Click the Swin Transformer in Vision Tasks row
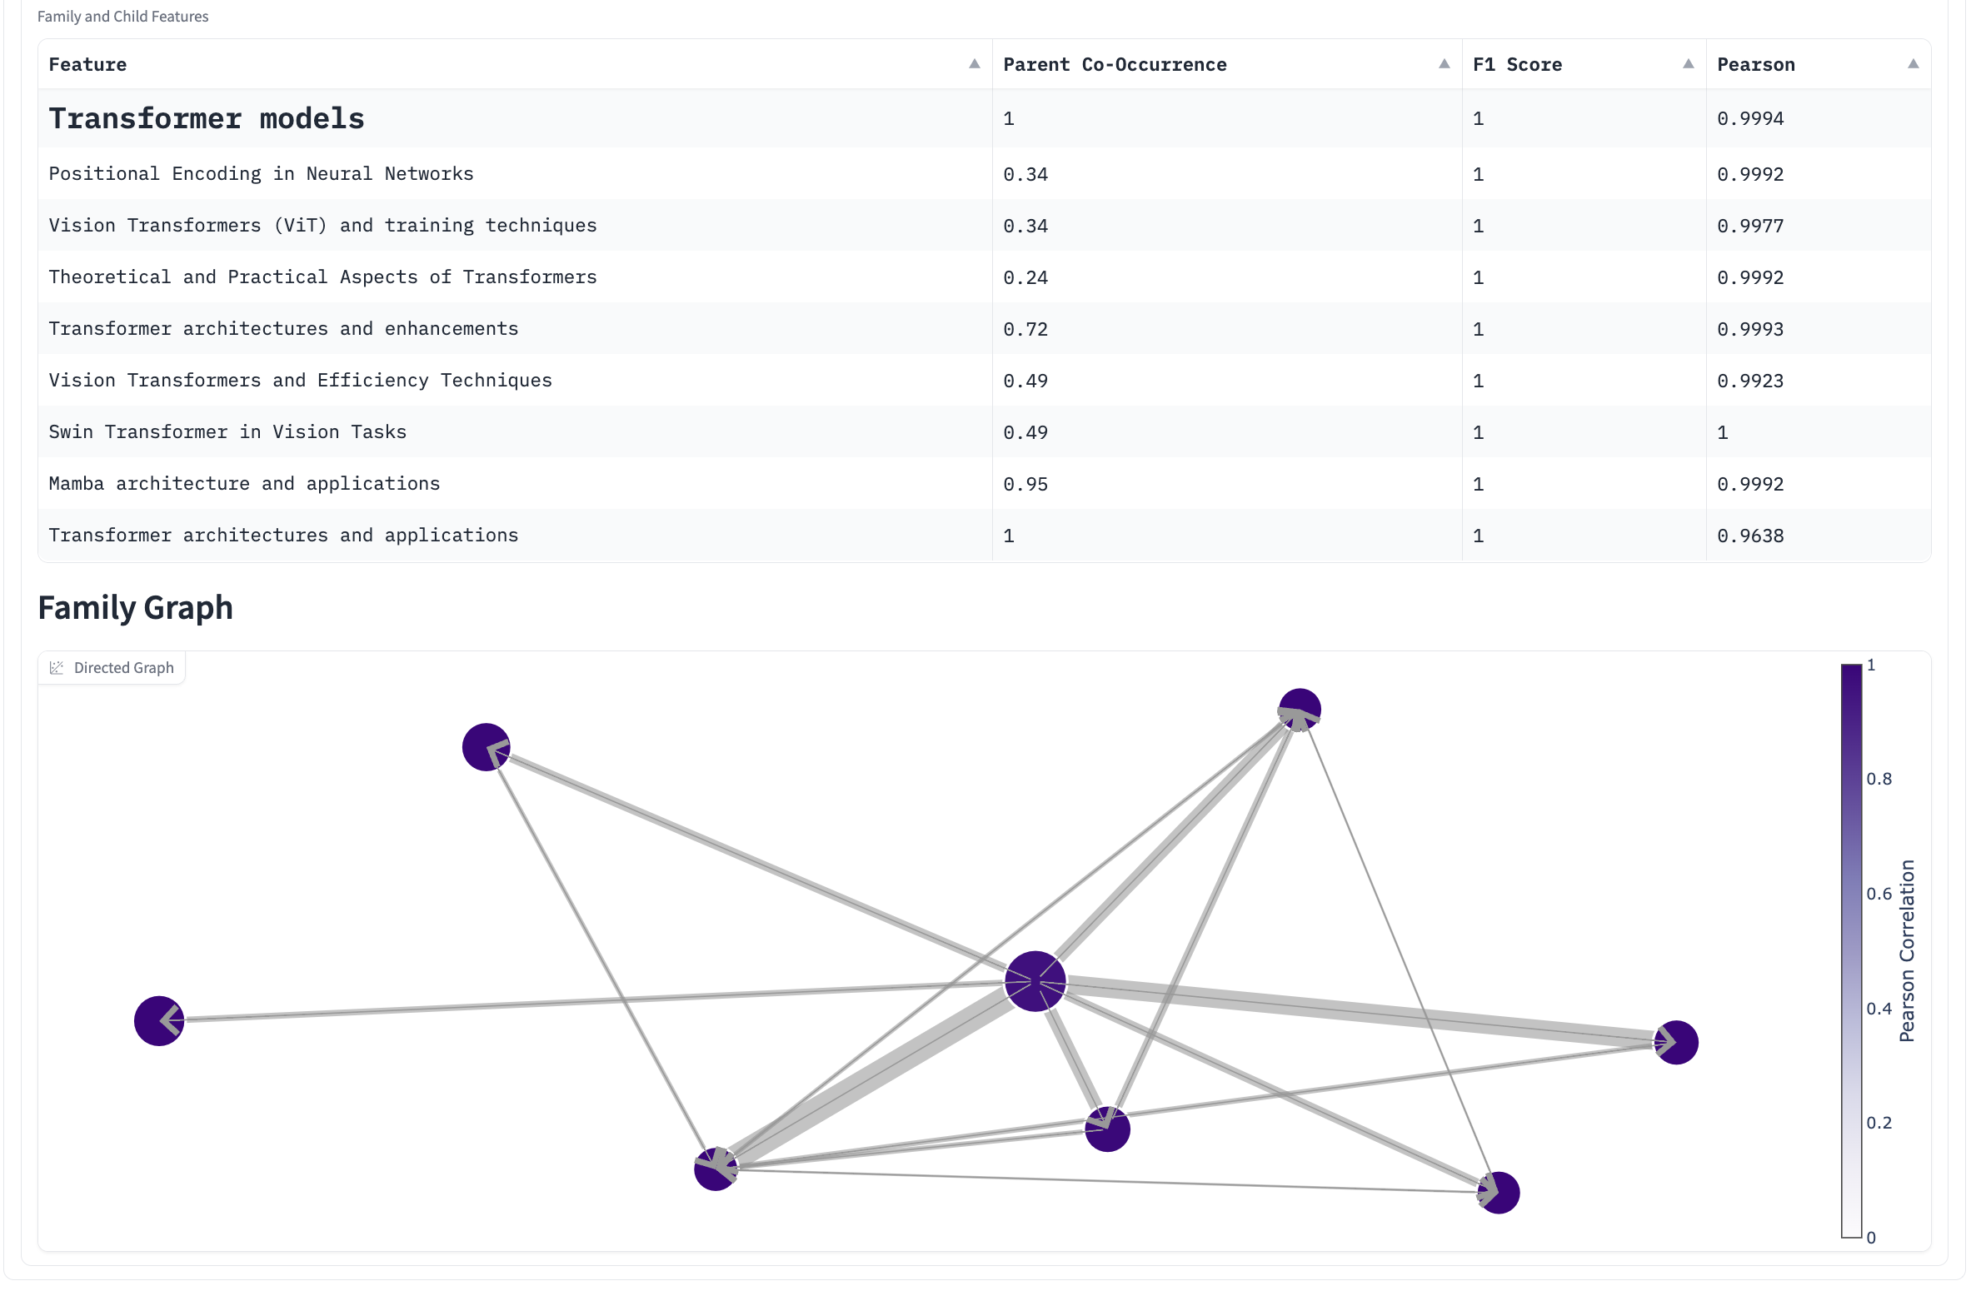 click(227, 432)
